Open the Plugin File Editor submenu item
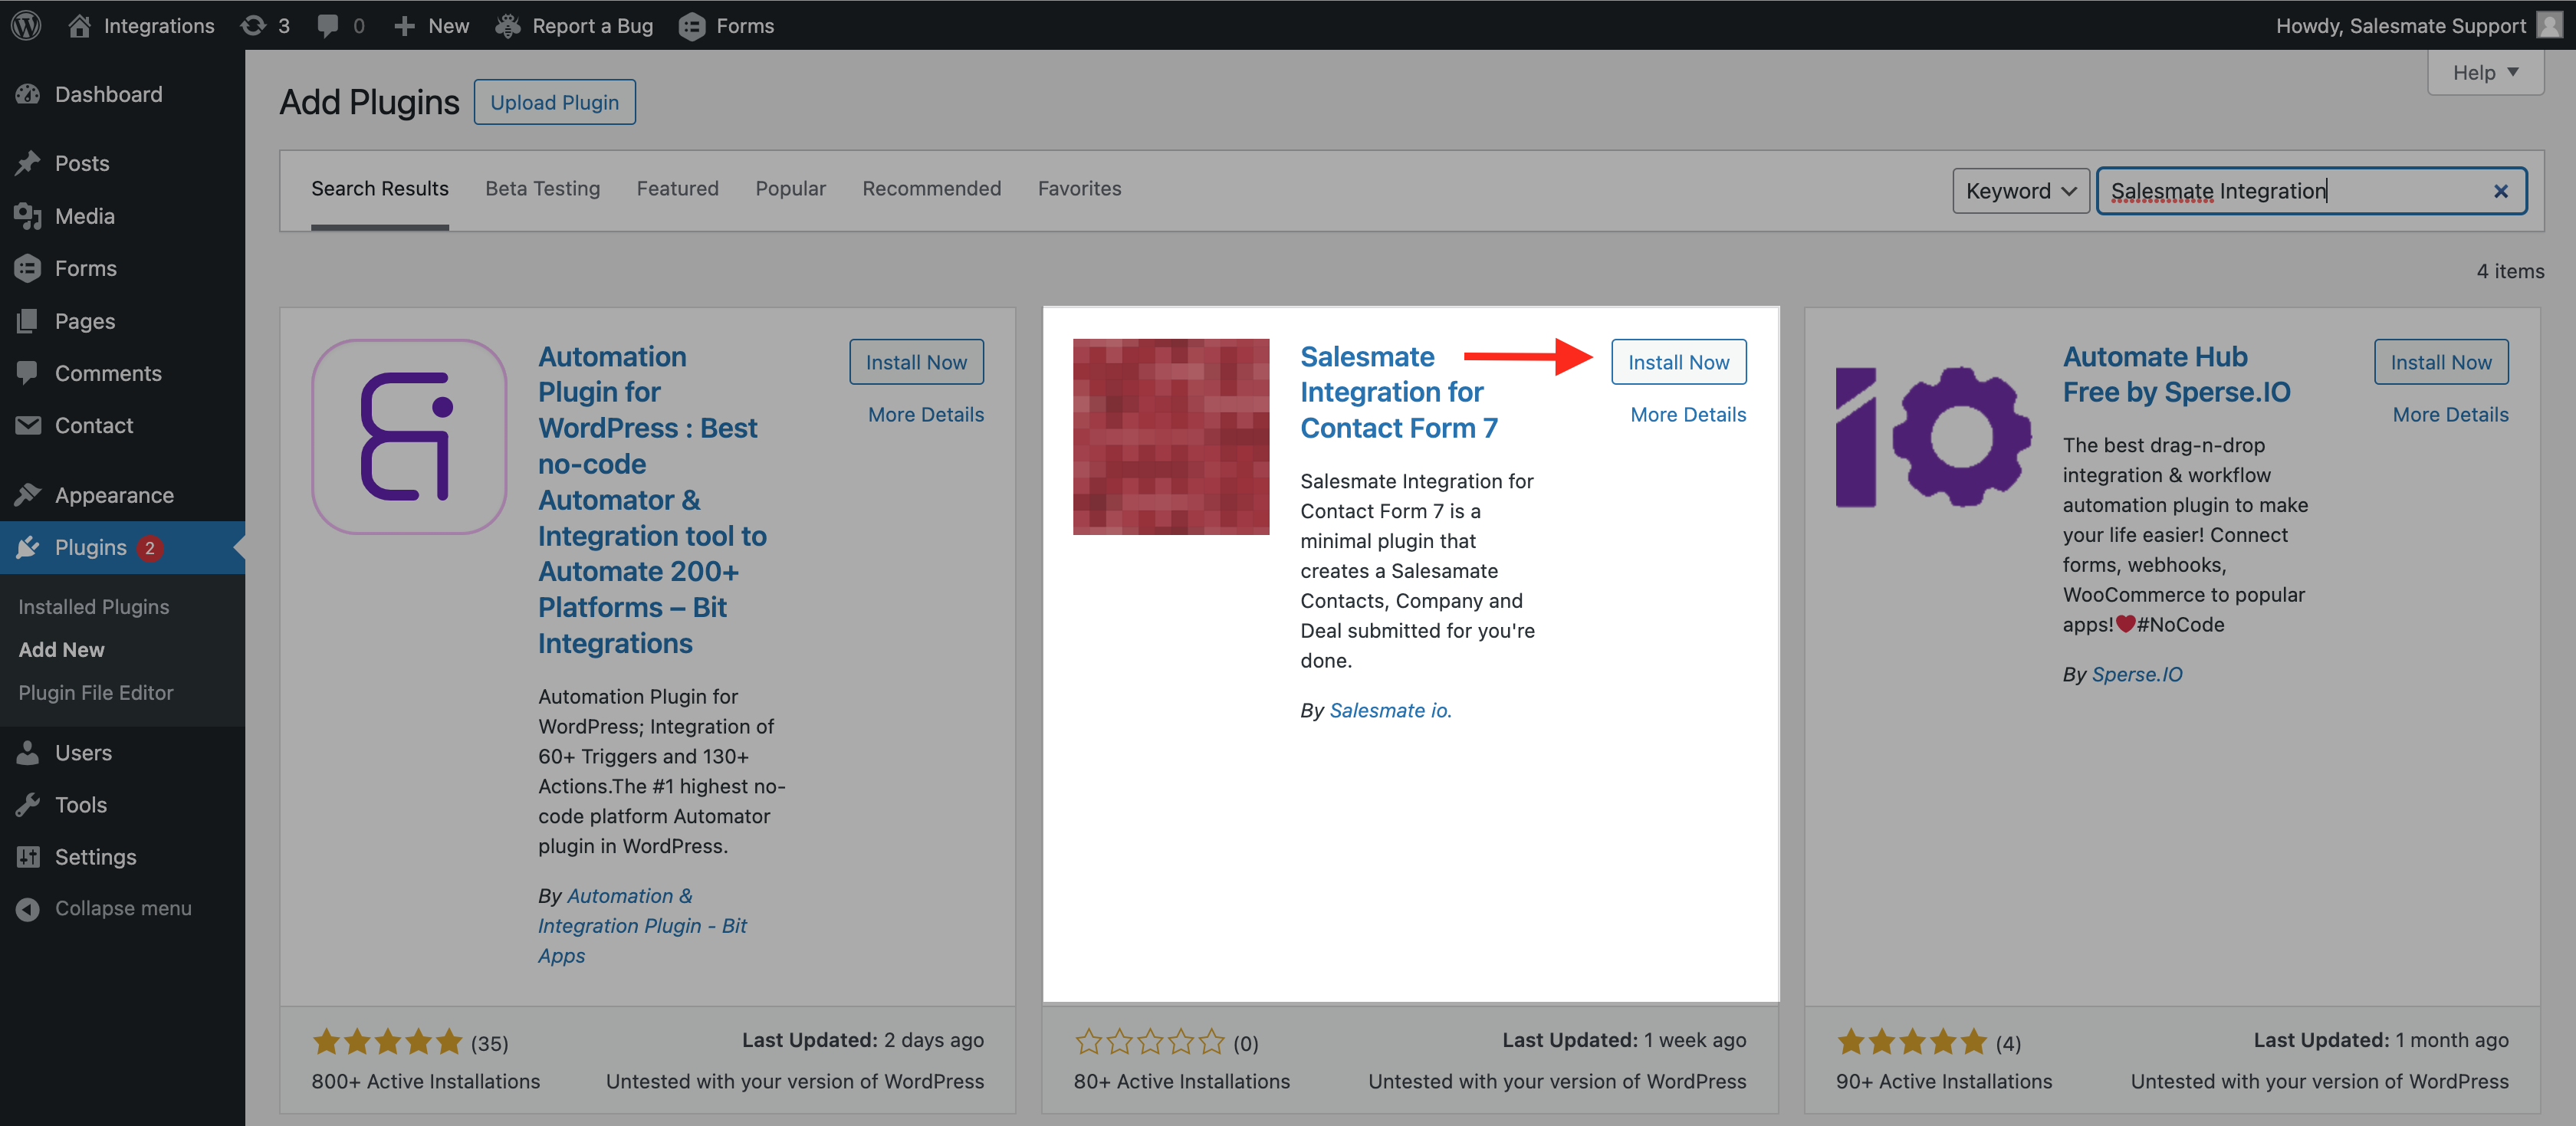The height and width of the screenshot is (1126, 2576). click(96, 692)
